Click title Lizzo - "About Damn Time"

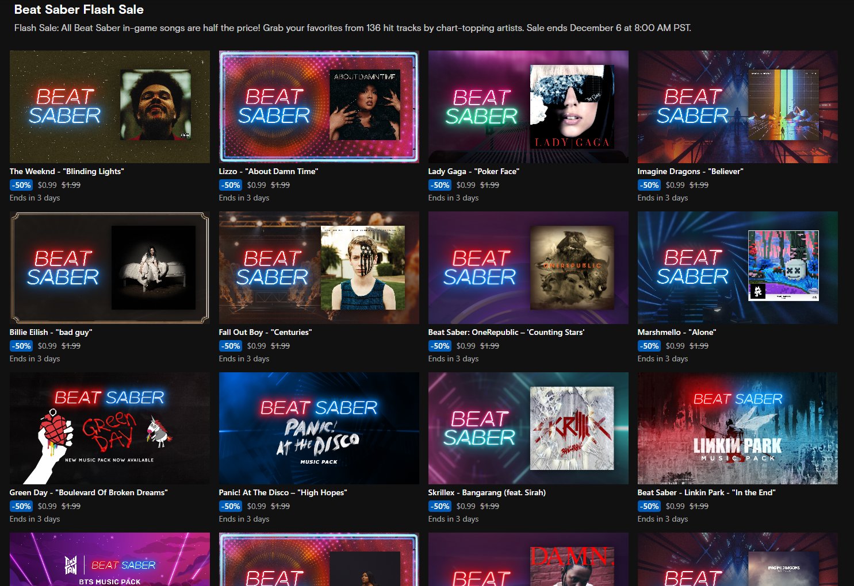click(269, 171)
